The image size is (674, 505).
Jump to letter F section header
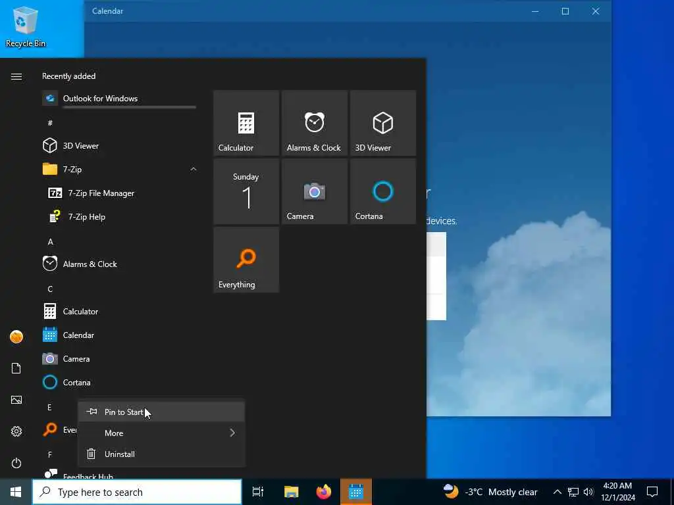[x=50, y=454]
